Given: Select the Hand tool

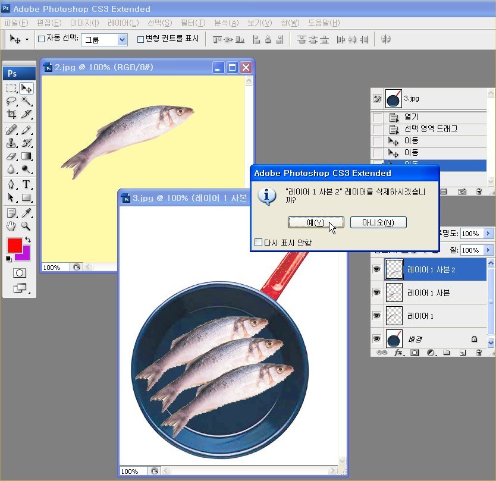Looking at the screenshot, I should [x=11, y=226].
